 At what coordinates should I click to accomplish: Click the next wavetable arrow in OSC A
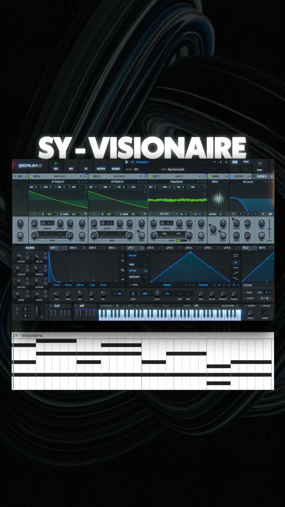(x=86, y=182)
